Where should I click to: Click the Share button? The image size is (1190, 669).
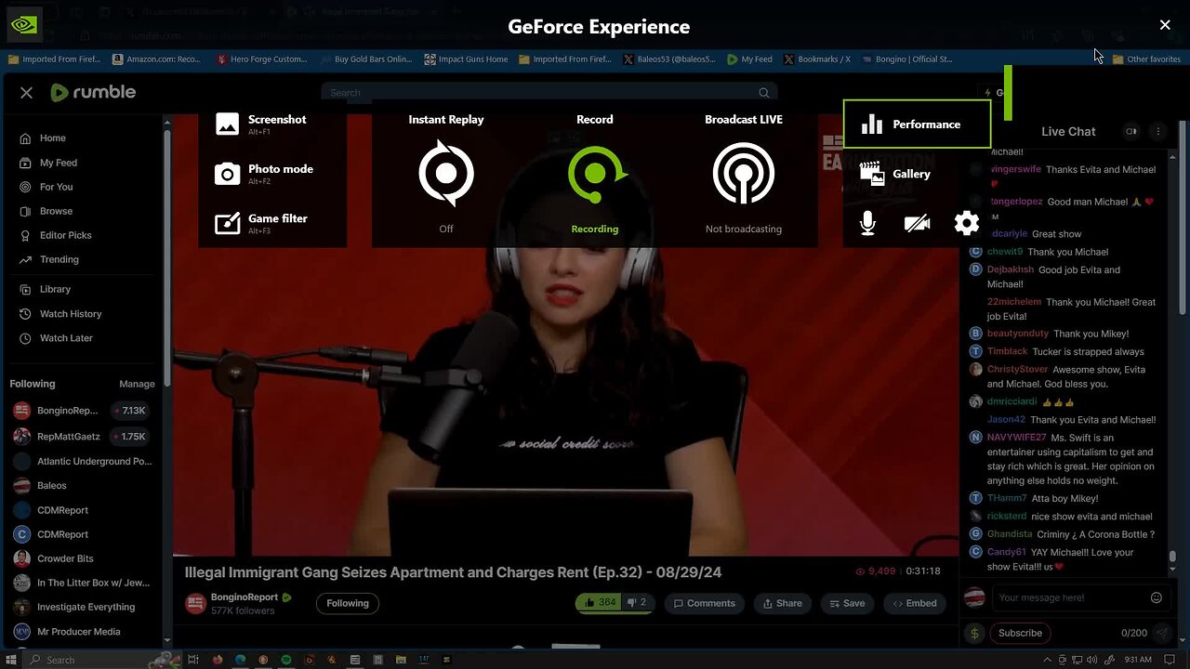tap(782, 603)
